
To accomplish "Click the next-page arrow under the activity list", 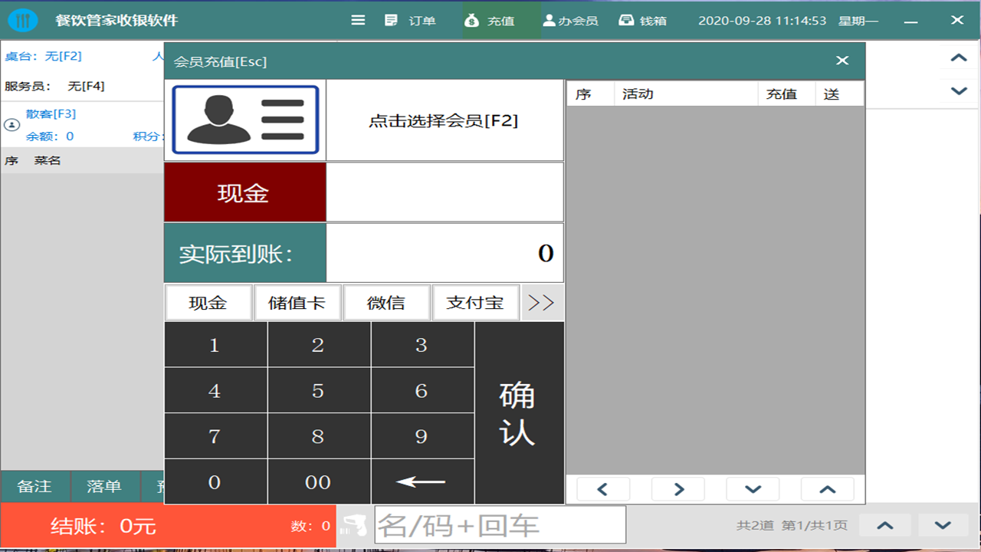I will pos(678,488).
